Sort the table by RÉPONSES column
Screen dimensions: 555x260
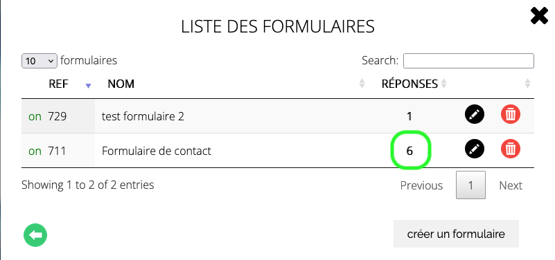pos(410,84)
